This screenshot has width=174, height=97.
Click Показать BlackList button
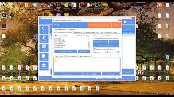pyautogui.click(x=106, y=46)
